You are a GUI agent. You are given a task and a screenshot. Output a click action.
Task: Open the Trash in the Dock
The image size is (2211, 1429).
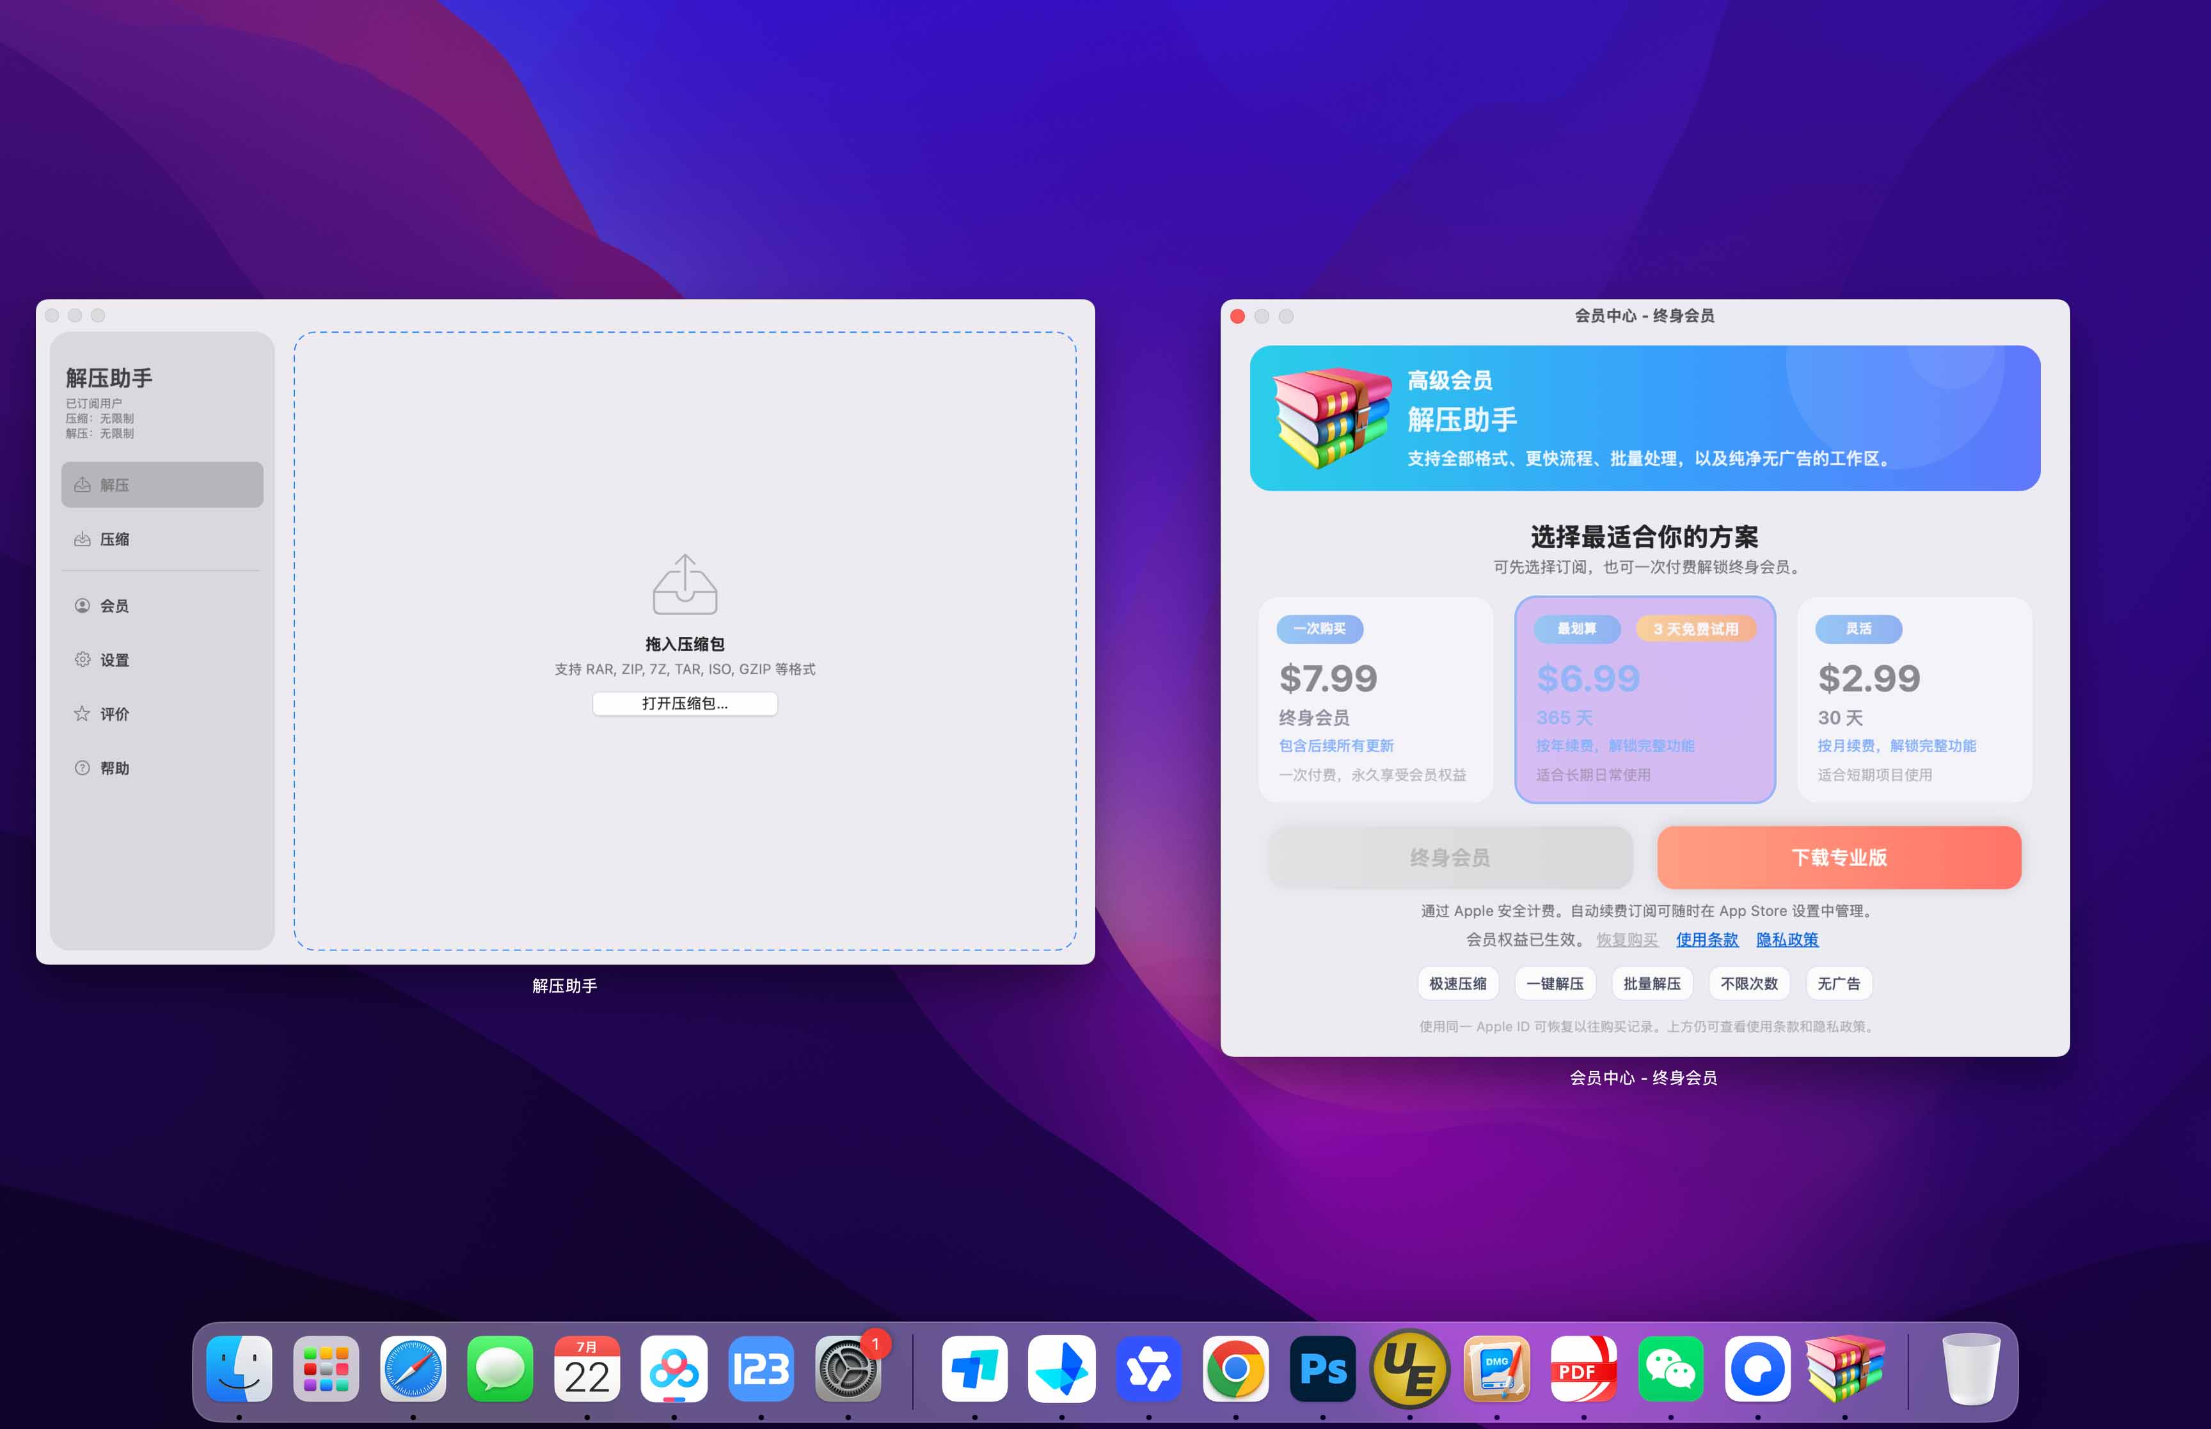coord(1970,1369)
